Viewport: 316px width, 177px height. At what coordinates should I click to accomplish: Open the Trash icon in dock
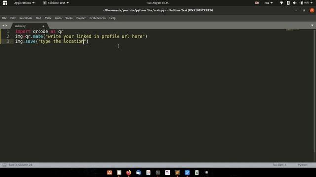[197, 173]
